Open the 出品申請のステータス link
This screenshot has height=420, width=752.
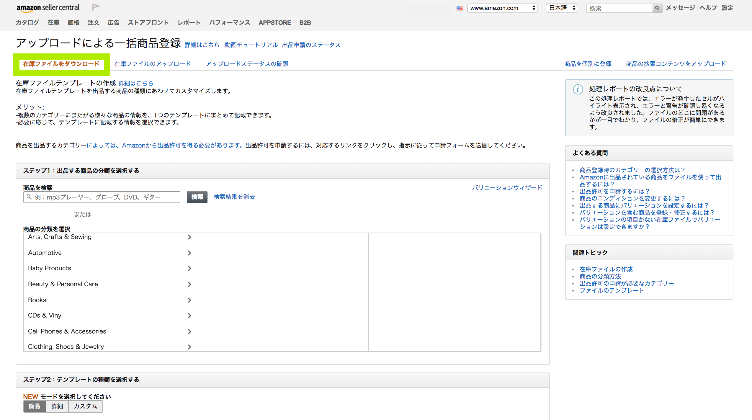coord(311,45)
